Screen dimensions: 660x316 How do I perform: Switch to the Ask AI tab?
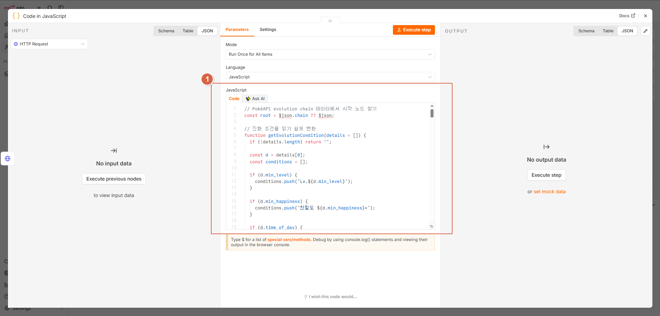click(x=255, y=99)
